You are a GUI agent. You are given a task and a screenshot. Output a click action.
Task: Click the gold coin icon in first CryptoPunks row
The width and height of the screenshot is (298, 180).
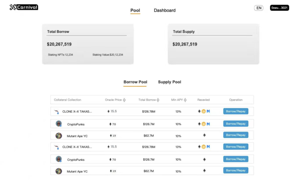pos(204,124)
